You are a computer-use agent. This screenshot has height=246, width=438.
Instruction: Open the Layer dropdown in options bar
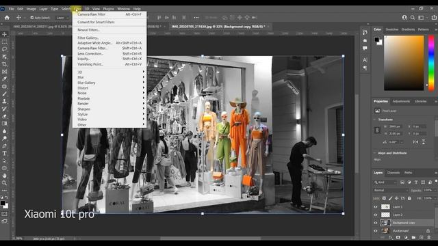62,18
